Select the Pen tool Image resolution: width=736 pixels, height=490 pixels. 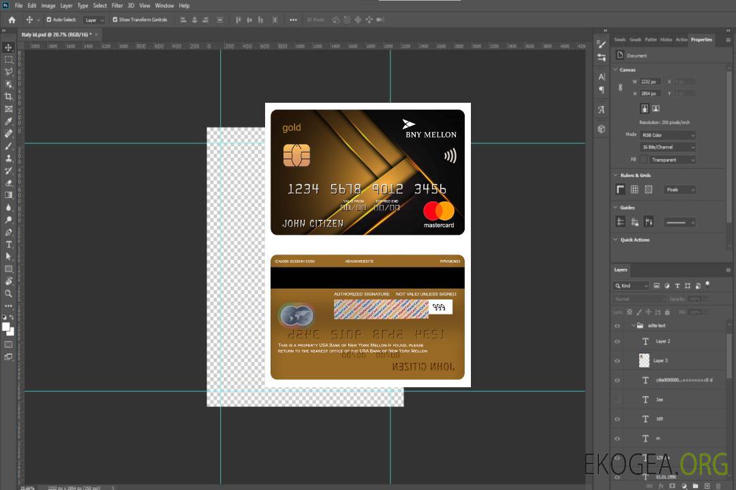click(x=8, y=232)
